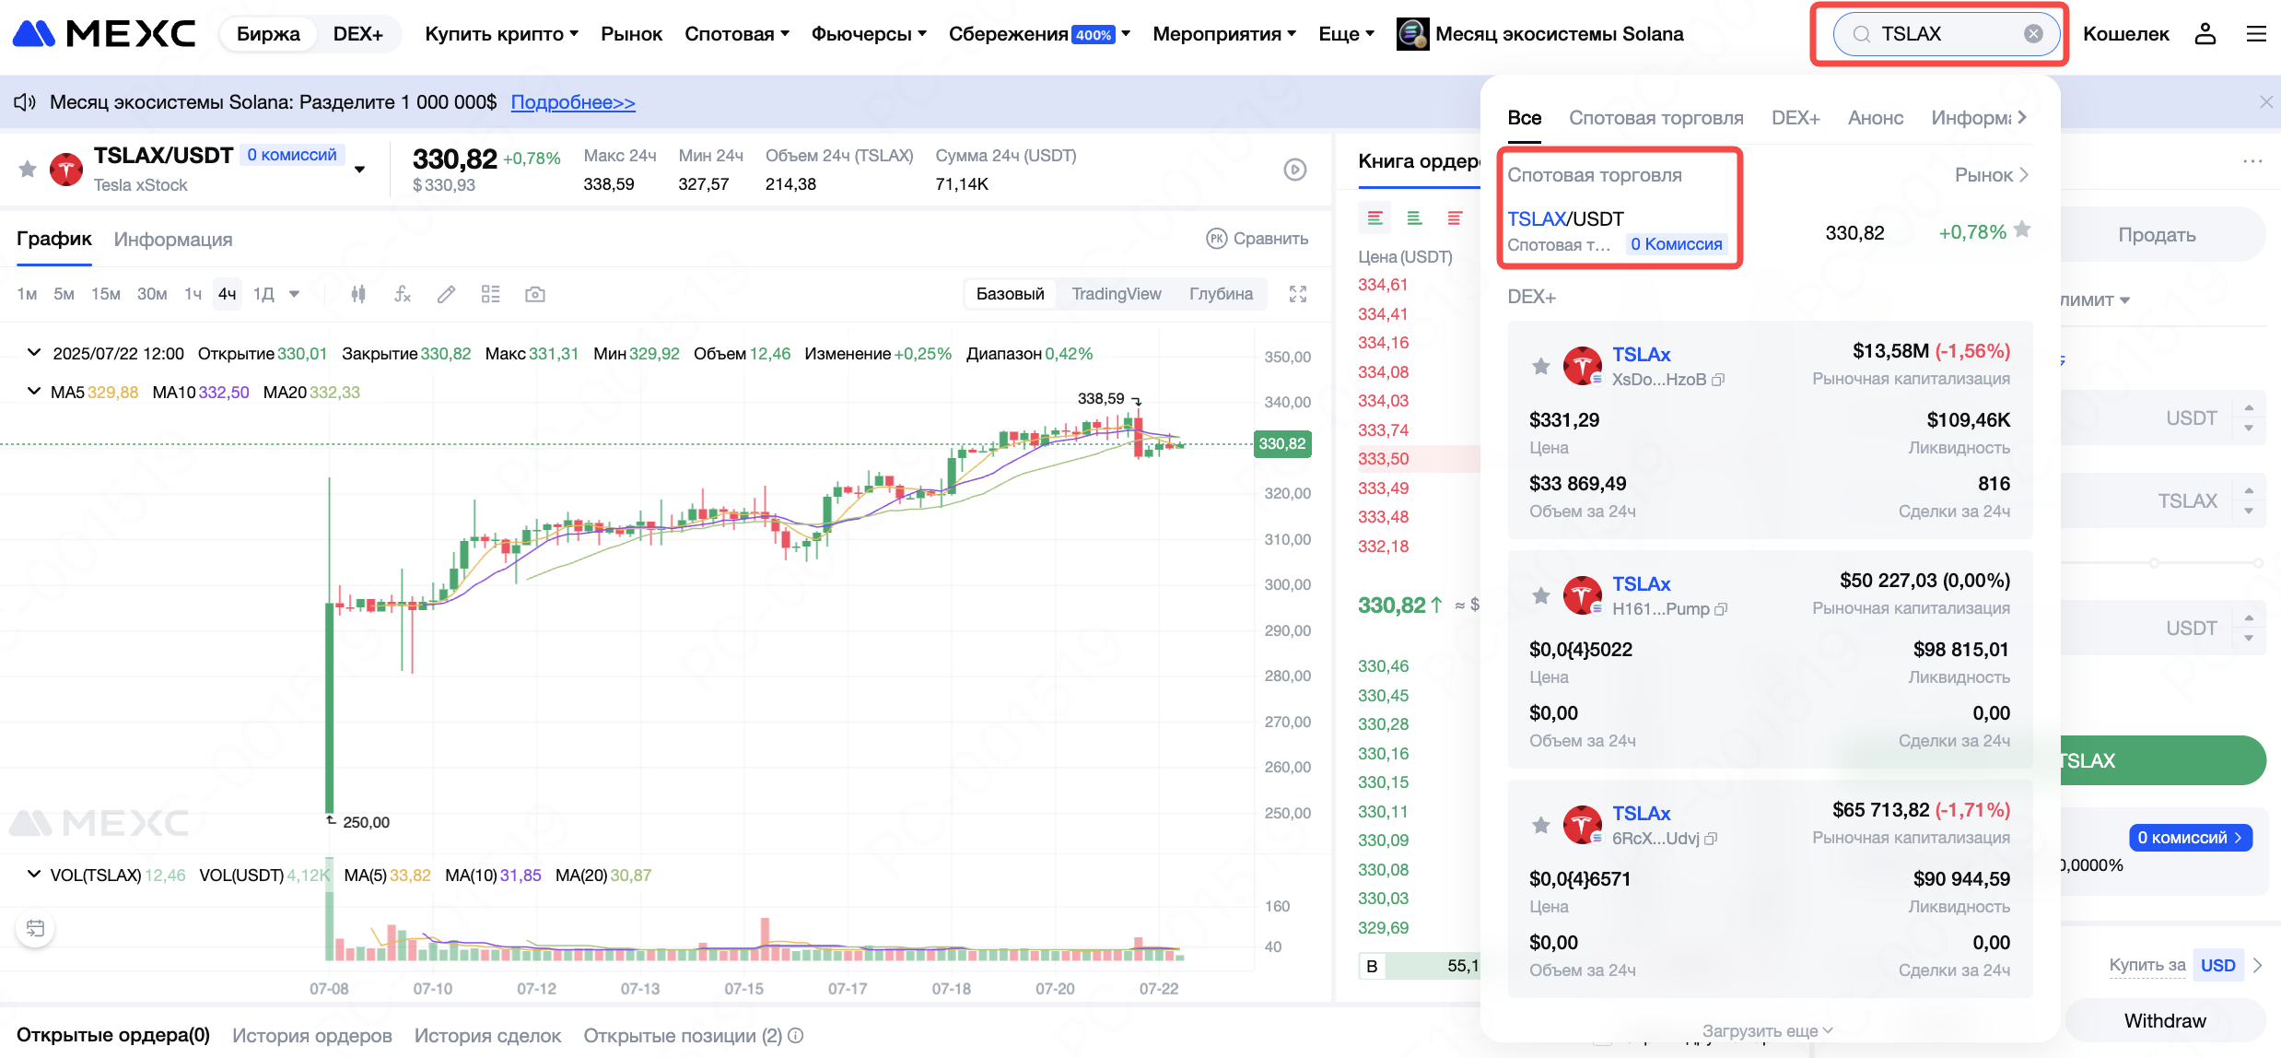The image size is (2281, 1058).
Task: Open the chart layout settings icon
Action: pyautogui.click(x=490, y=294)
